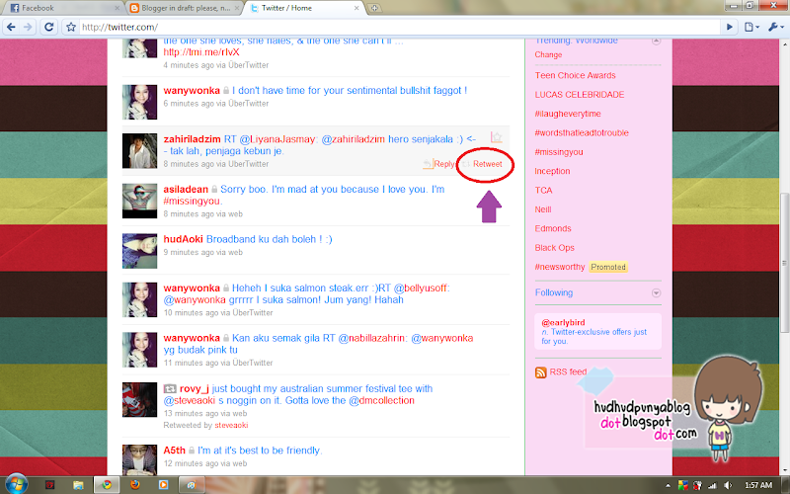Open Firefox from the taskbar
The width and height of the screenshot is (790, 494).
point(134,484)
